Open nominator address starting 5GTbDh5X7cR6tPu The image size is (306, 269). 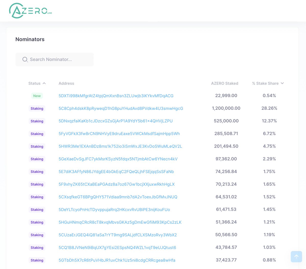coord(117,260)
